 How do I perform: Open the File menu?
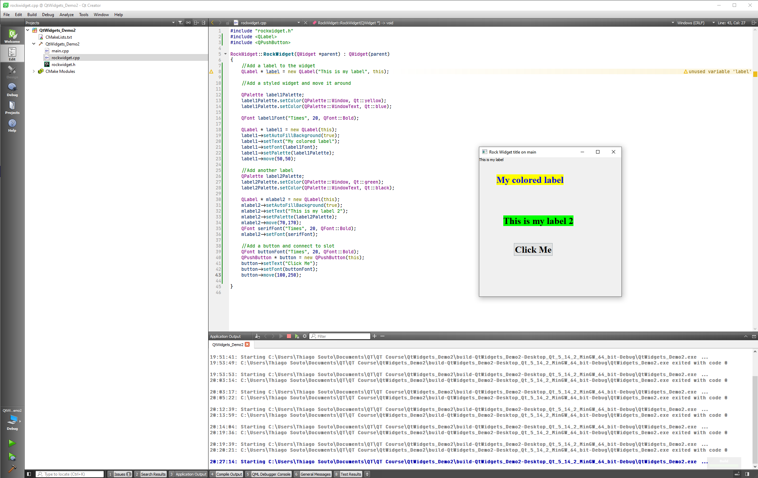(7, 14)
